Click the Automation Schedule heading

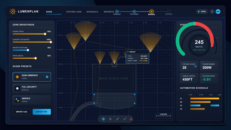coord(194,88)
